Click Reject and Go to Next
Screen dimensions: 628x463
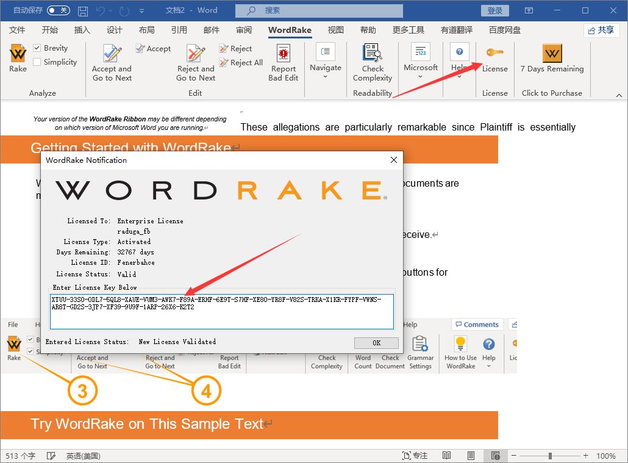pyautogui.click(x=196, y=63)
